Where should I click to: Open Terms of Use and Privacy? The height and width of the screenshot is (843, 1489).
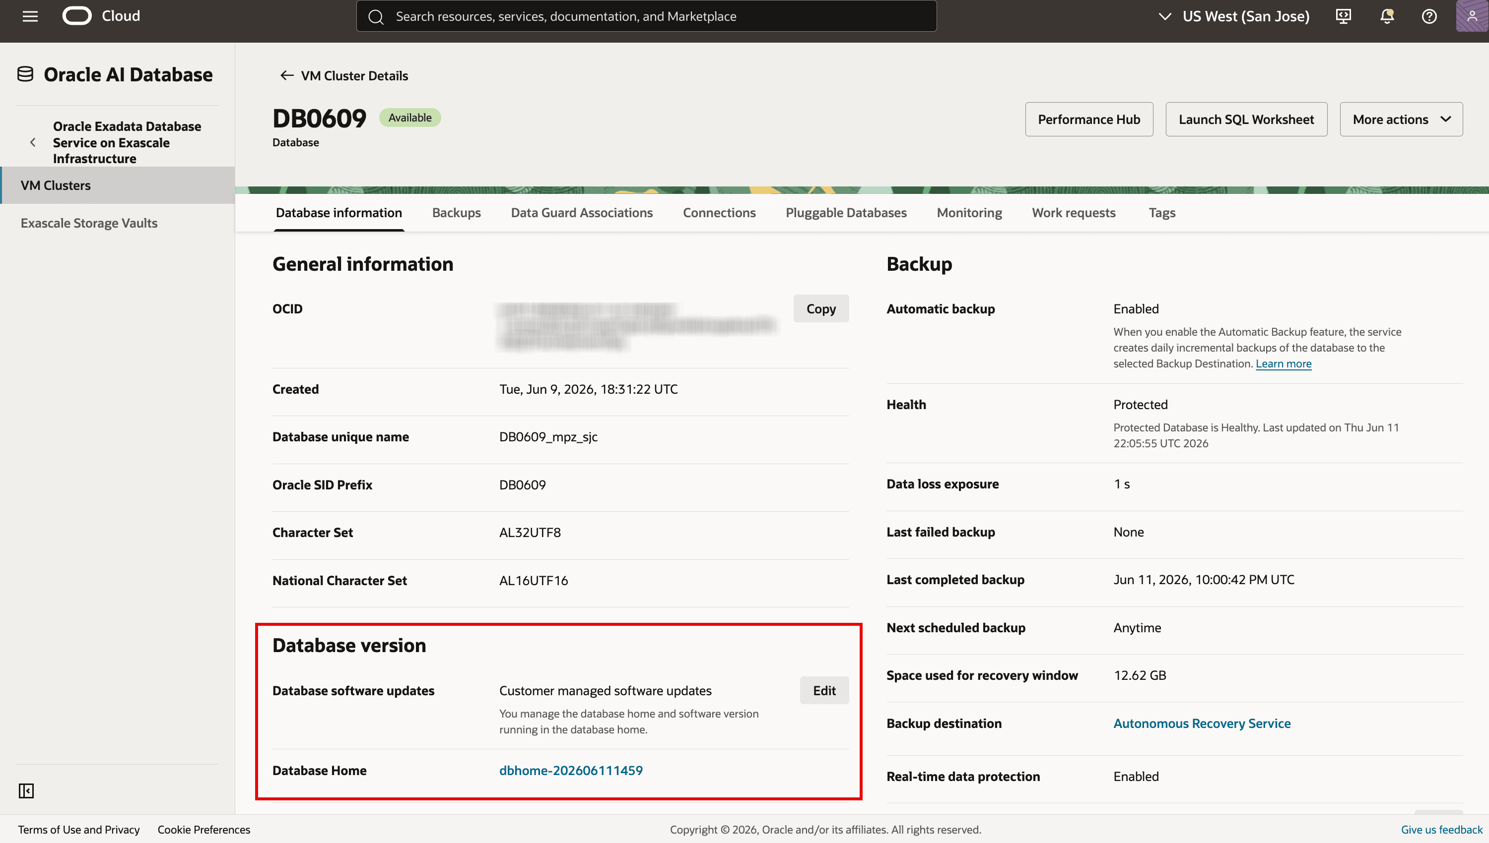(79, 830)
